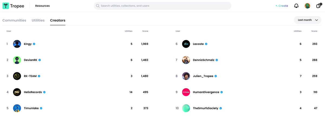Click HumanDivergence's verified badge
Viewport: 325px width, 120px height.
222,92
